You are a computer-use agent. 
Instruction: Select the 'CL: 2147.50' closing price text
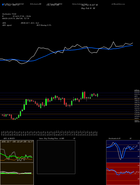(x=53, y=5)
